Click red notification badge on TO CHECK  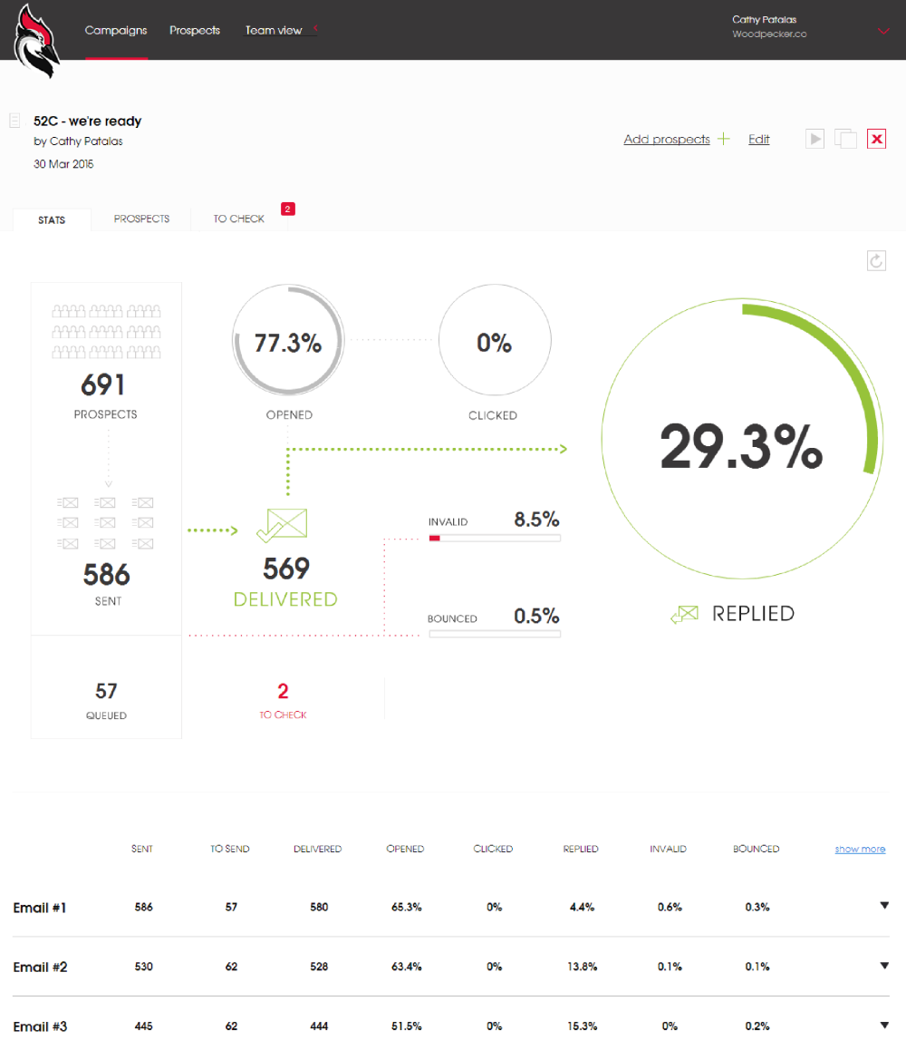(x=288, y=209)
